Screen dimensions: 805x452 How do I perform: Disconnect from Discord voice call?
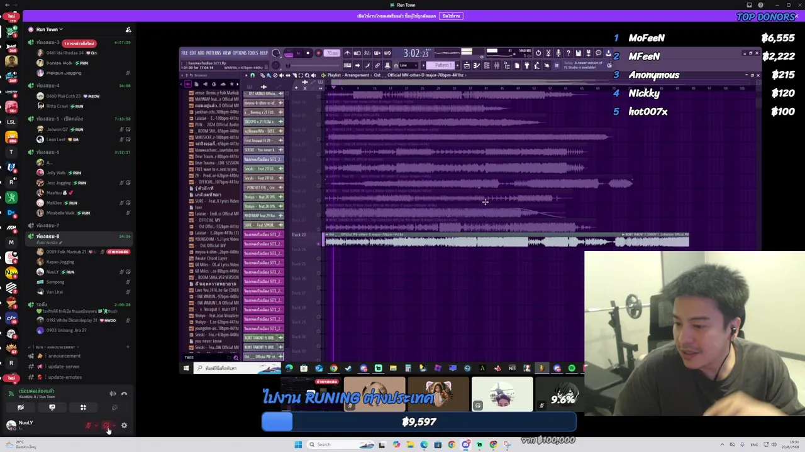(x=124, y=394)
